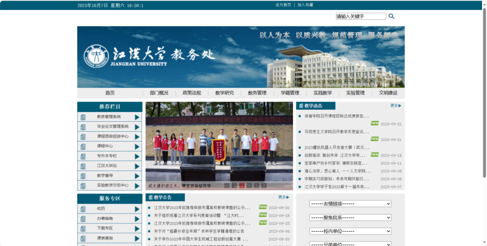The image size is (487, 246).
Task: Open the 校内单位 dropdown
Action: (350, 231)
